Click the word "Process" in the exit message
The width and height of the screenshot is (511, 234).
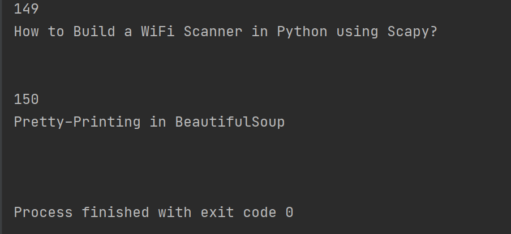tap(43, 213)
